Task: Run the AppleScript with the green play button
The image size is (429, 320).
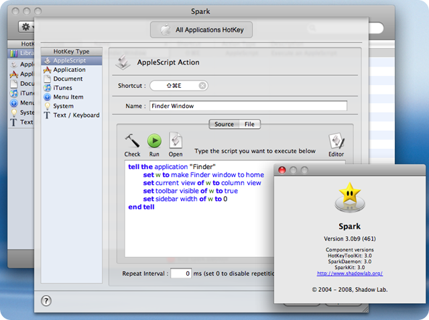Action: [154, 141]
